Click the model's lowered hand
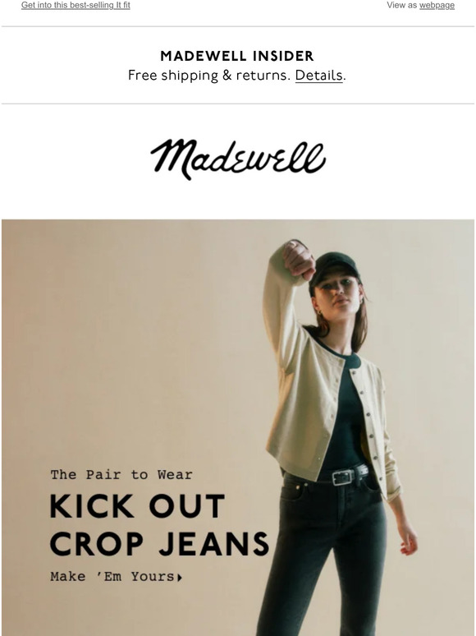The width and height of the screenshot is (476, 636). point(407,537)
